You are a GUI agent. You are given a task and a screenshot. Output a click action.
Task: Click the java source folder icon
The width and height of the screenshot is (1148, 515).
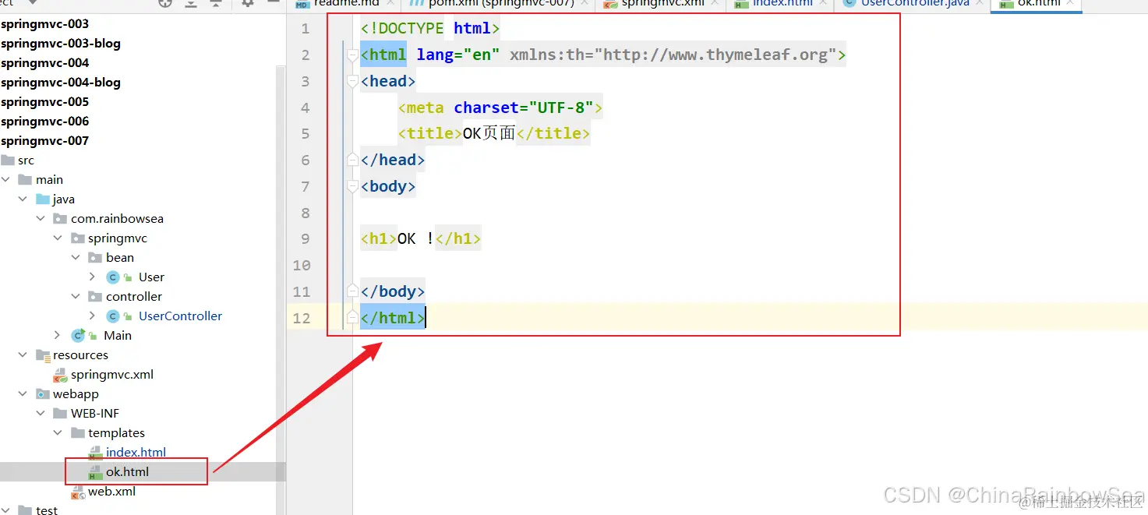pyautogui.click(x=42, y=199)
